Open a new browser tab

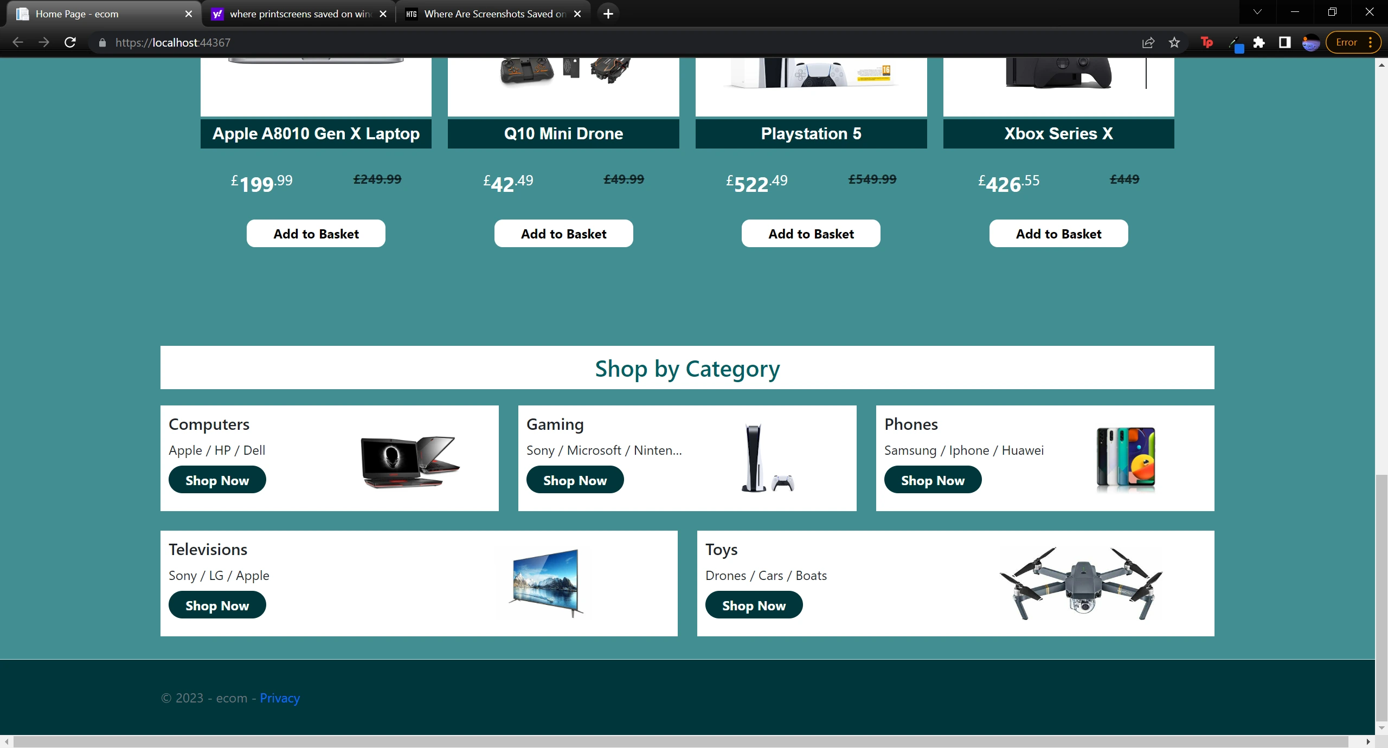point(608,14)
